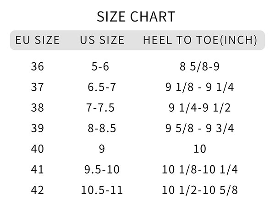Click the US size 8-8.5 cell
The height and width of the screenshot is (206, 275).
102,129
